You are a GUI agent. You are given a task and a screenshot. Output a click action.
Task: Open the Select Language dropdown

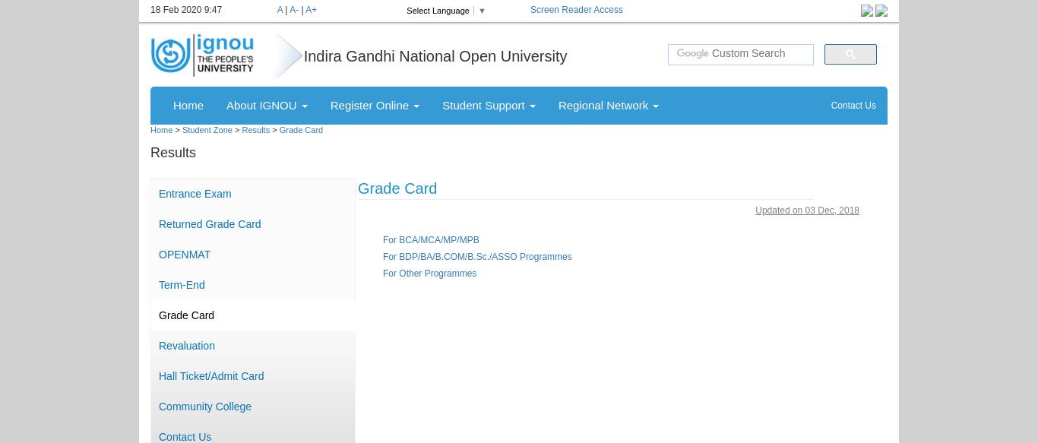pyautogui.click(x=445, y=11)
